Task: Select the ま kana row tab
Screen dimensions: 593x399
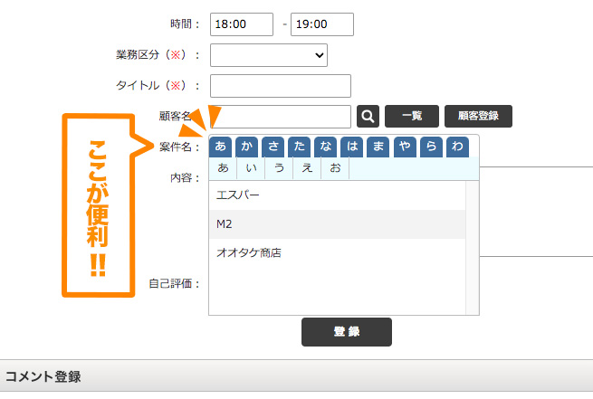Action: 378,147
